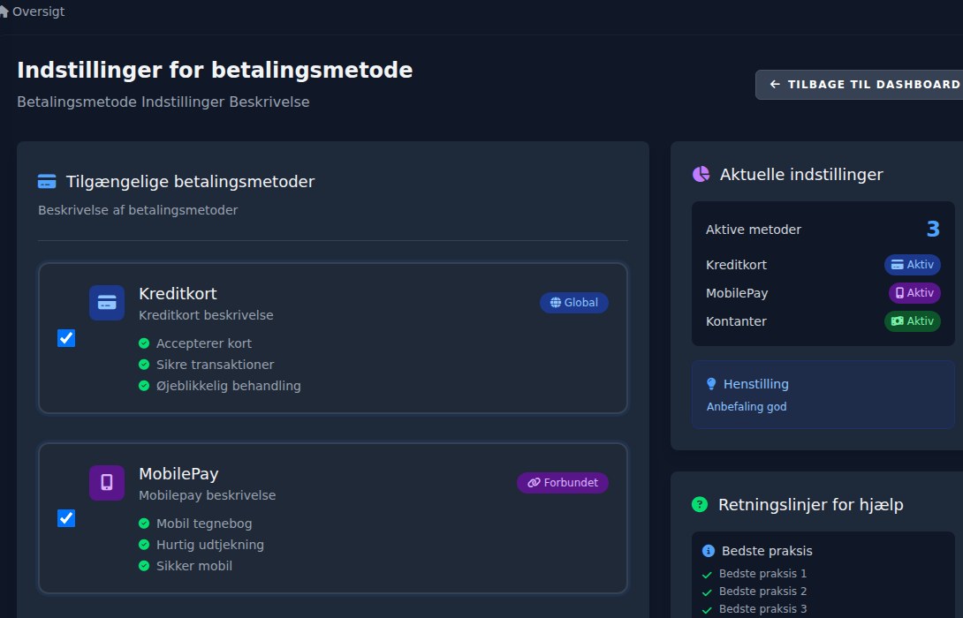Go back via Tilbage til Dashboard button
The image size is (963, 618).
pyautogui.click(x=860, y=85)
